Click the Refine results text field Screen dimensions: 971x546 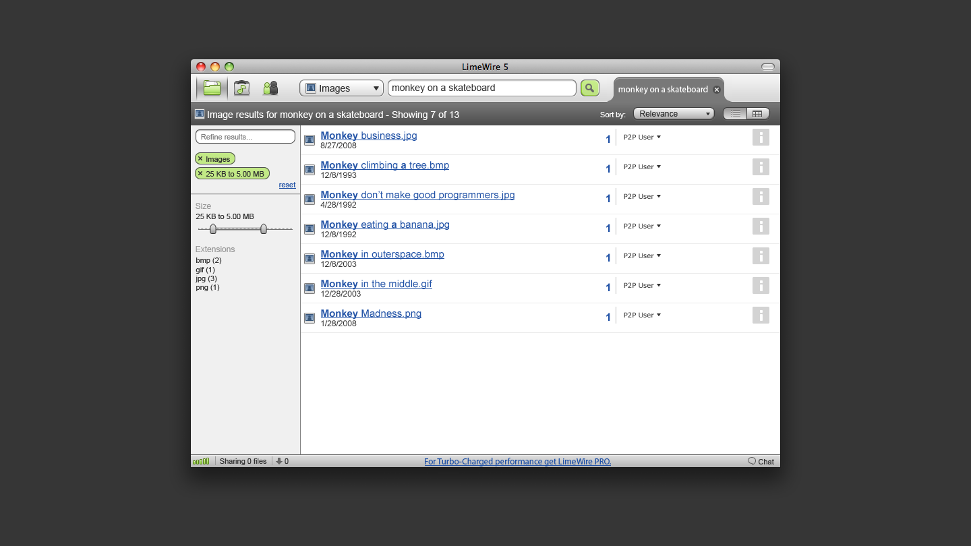[x=245, y=137]
